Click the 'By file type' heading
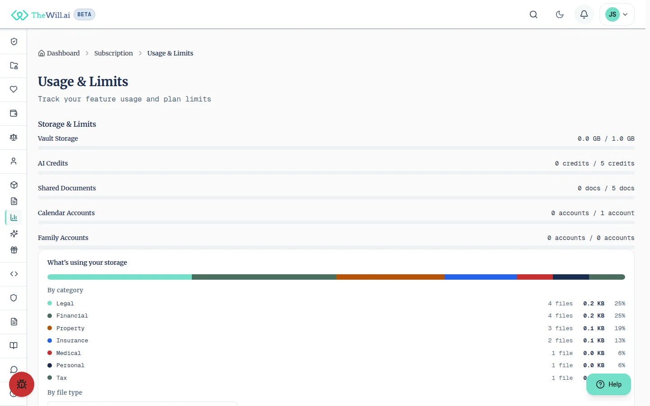The height and width of the screenshot is (406, 650). 65,392
